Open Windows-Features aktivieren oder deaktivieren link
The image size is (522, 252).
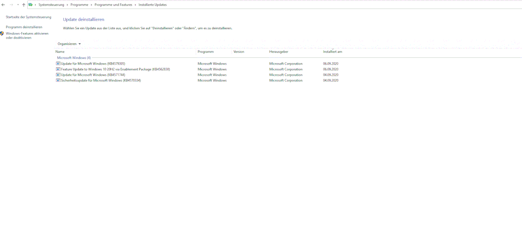27,35
